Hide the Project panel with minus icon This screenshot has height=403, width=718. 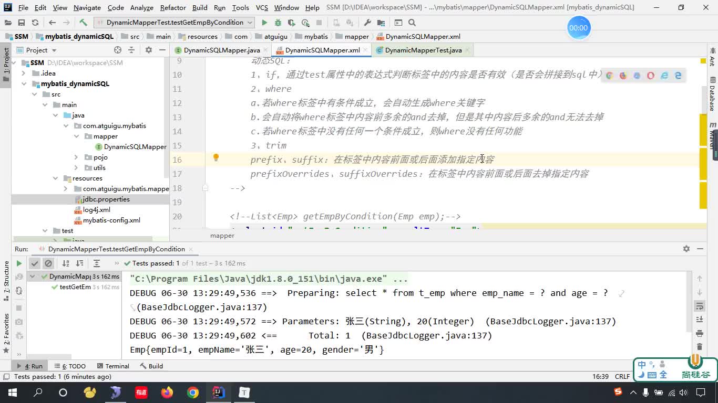point(161,50)
